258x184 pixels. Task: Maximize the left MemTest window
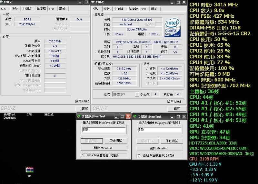122,116
